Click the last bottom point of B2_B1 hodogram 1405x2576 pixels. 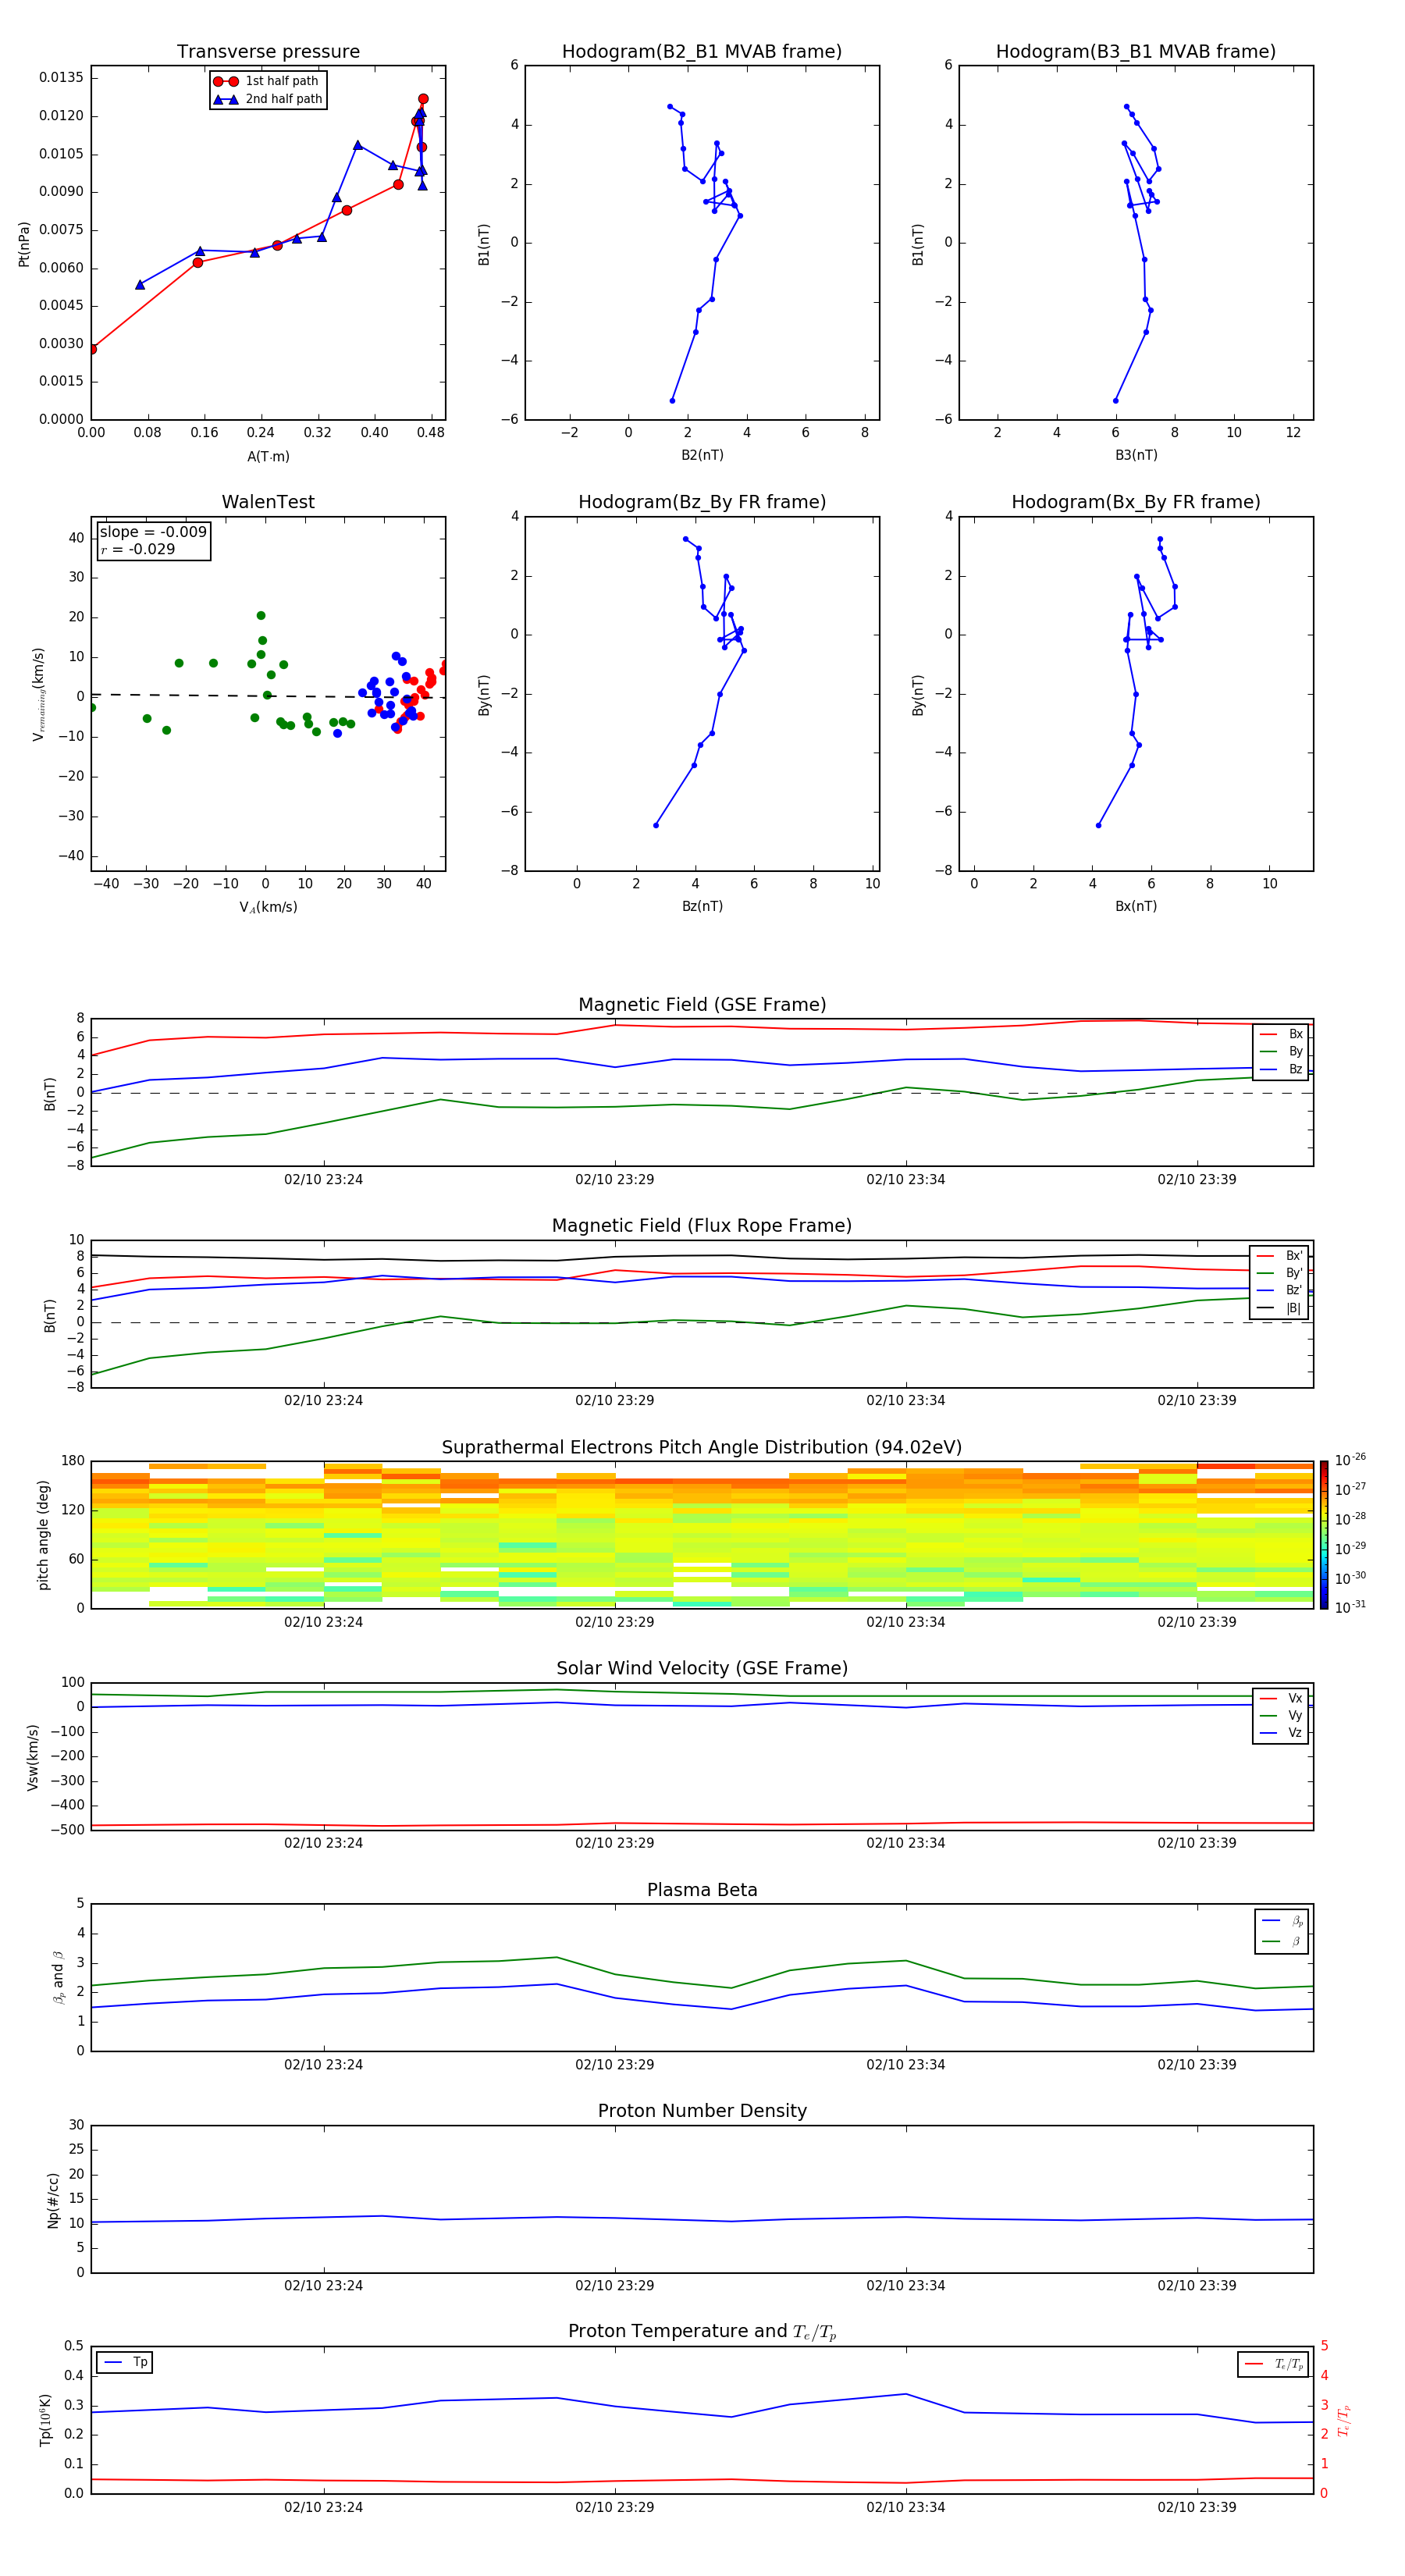pos(672,401)
